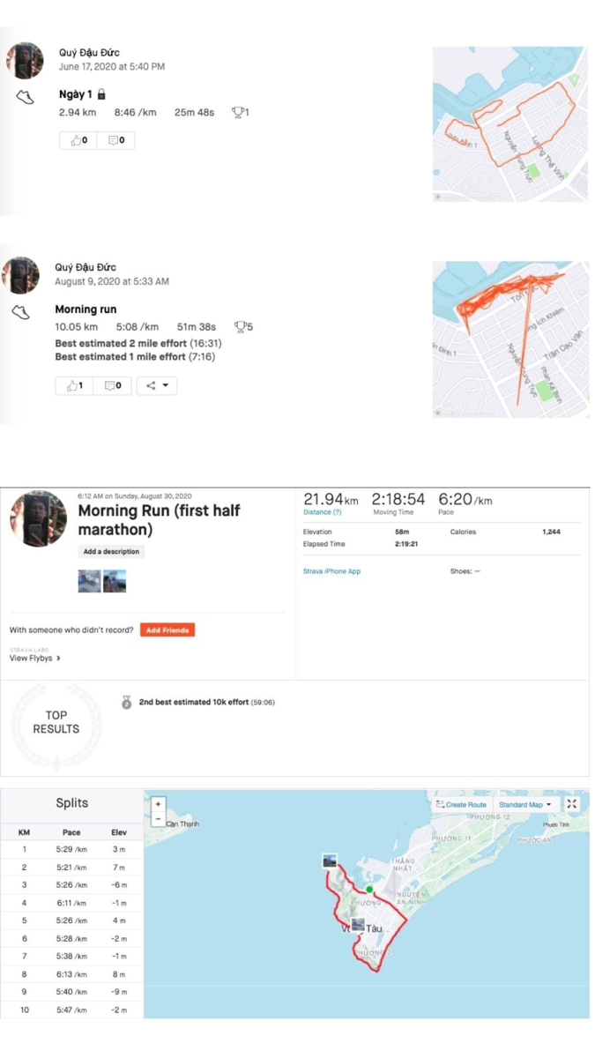Give kudos on the Ngày 1 run
595x1058 pixels.
[x=78, y=140]
